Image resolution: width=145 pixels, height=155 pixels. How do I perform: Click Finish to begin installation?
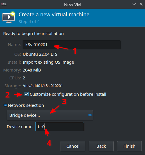point(129,146)
